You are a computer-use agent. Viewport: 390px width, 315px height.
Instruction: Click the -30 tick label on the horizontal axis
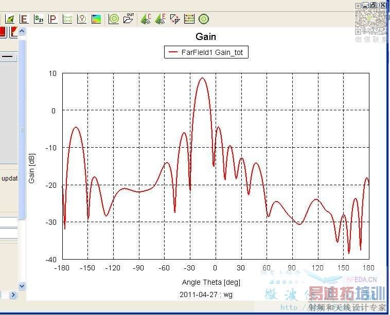(189, 268)
